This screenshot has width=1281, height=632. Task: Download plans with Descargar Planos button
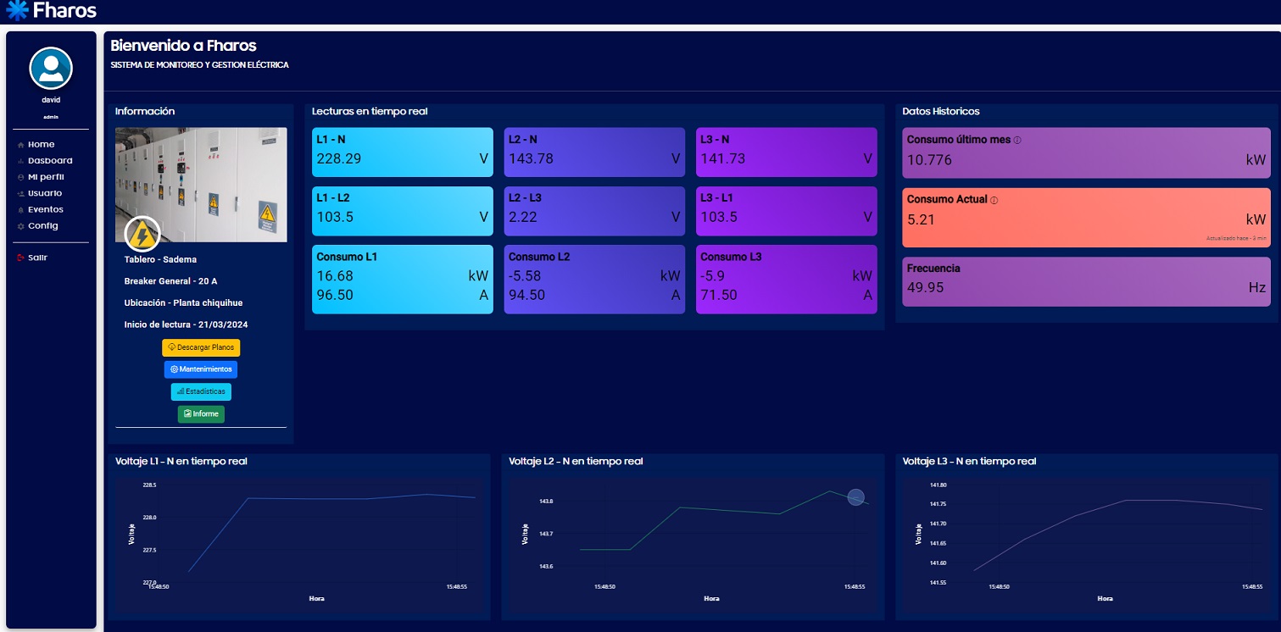pyautogui.click(x=201, y=347)
